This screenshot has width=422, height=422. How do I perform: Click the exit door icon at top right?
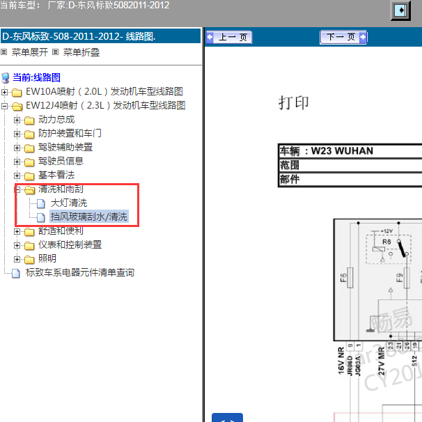pos(400,10)
